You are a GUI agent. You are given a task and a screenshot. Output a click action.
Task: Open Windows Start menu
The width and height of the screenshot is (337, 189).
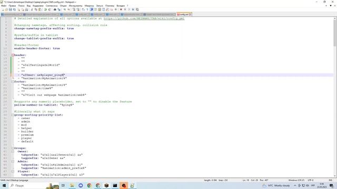coord(4,185)
